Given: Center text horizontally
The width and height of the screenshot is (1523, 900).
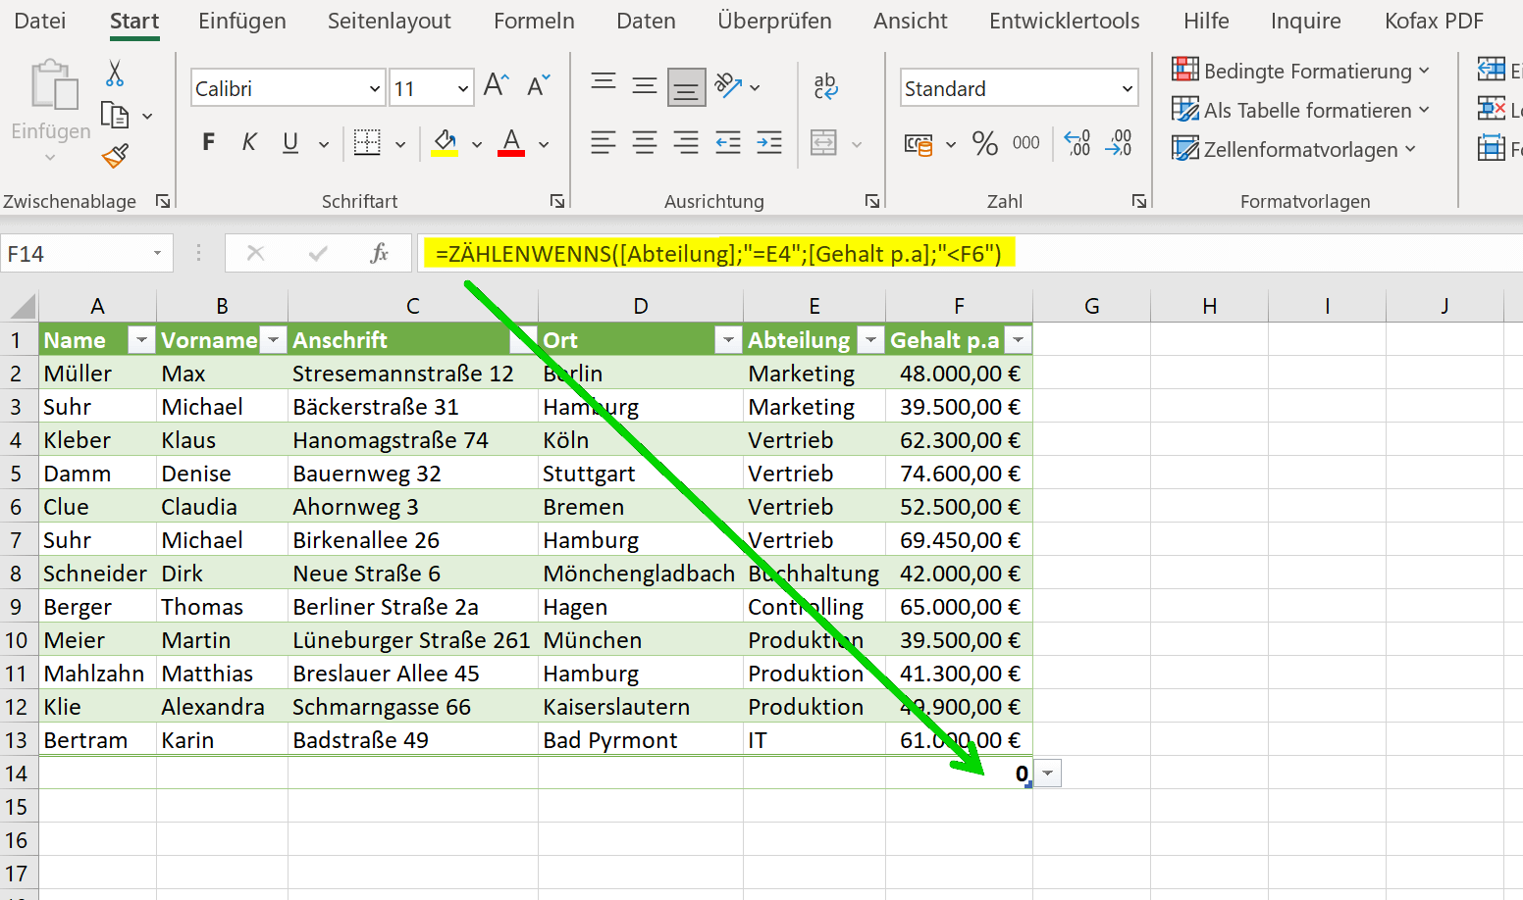Looking at the screenshot, I should 645,143.
